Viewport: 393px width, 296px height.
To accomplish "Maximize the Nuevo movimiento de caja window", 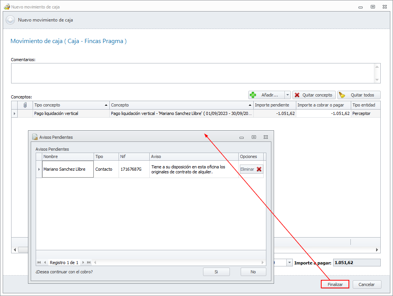I will pos(373,7).
